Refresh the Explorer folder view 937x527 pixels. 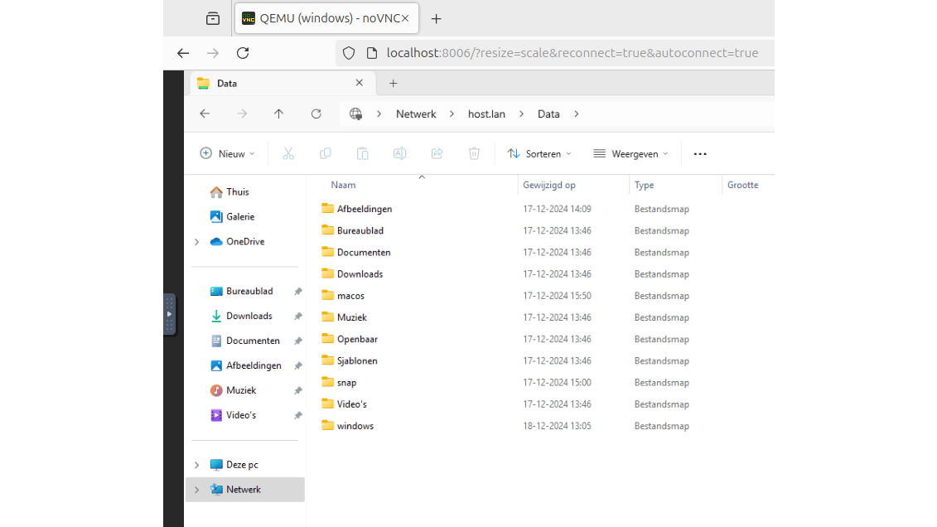coord(316,114)
